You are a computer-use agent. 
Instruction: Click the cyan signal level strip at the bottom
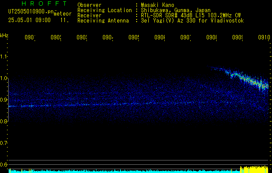[x=124, y=171]
